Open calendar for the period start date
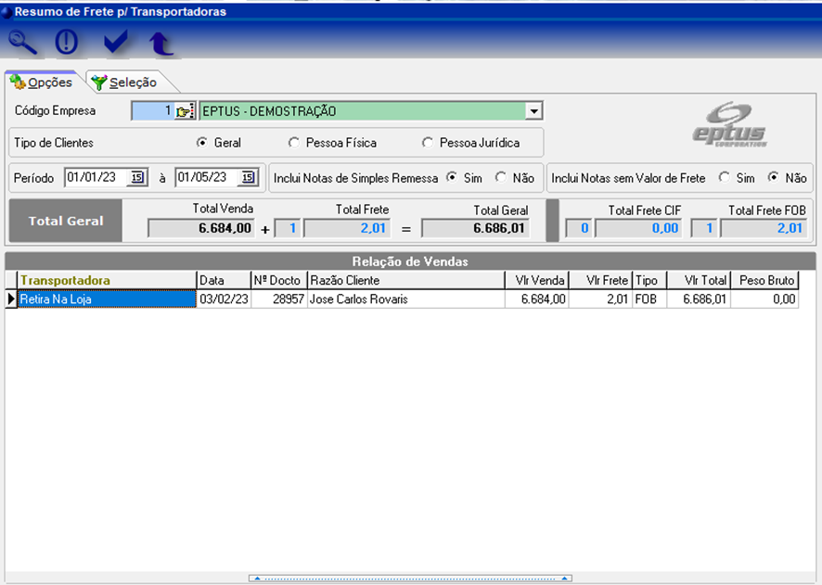822x585 pixels. tap(137, 178)
